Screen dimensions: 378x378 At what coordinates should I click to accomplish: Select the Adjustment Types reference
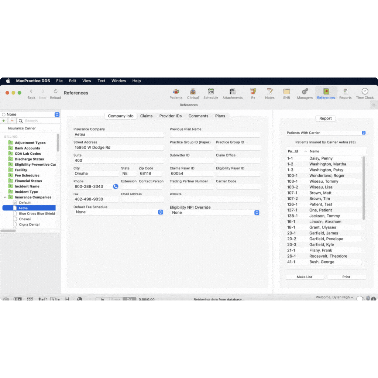(x=30, y=143)
